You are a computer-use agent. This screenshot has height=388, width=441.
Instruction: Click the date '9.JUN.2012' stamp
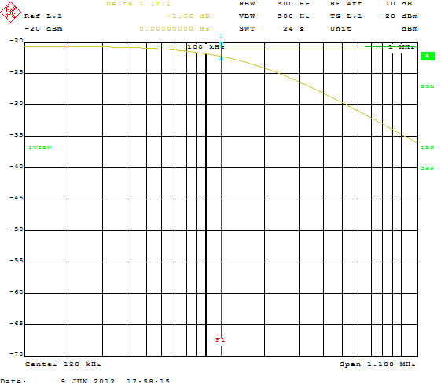pos(88,381)
